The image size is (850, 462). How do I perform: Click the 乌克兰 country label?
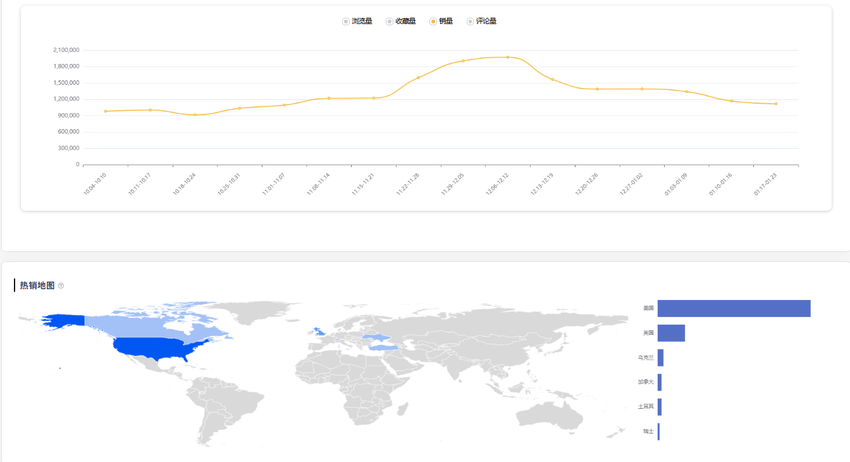[x=646, y=358]
